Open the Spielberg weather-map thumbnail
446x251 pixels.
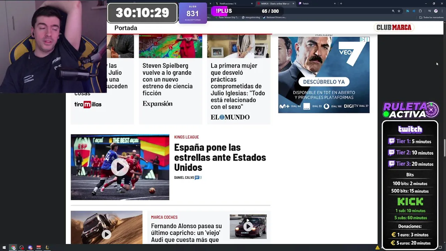point(170,46)
